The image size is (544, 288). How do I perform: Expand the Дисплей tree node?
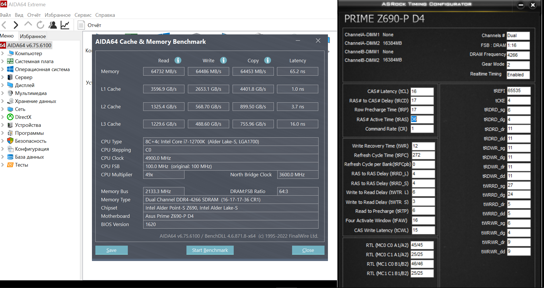[2, 85]
